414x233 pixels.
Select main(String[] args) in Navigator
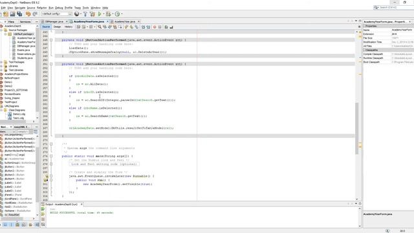tap(14, 155)
